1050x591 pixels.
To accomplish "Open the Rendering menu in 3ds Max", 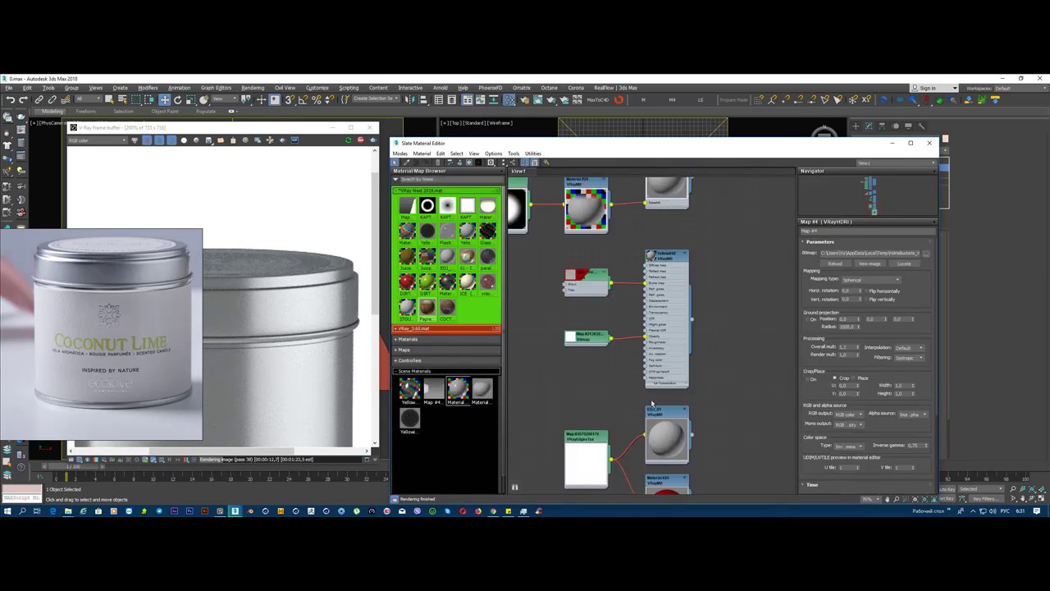I will [253, 88].
